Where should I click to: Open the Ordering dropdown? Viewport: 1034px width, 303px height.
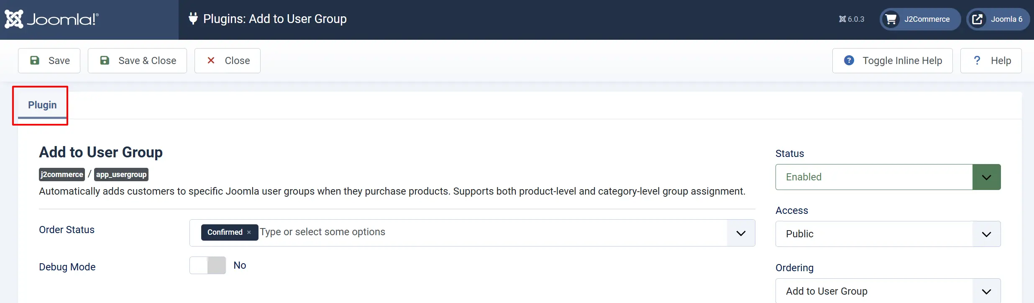click(x=888, y=291)
